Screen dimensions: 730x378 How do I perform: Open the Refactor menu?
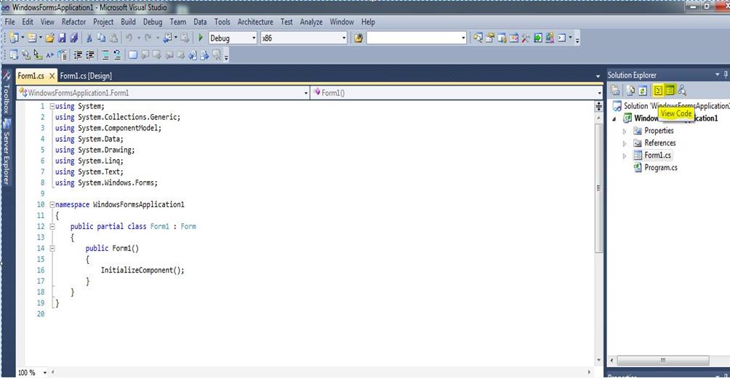pos(73,22)
